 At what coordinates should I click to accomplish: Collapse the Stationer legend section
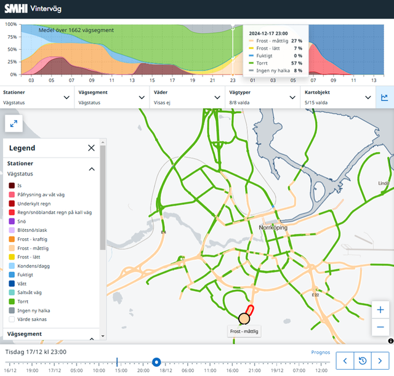[x=92, y=169]
